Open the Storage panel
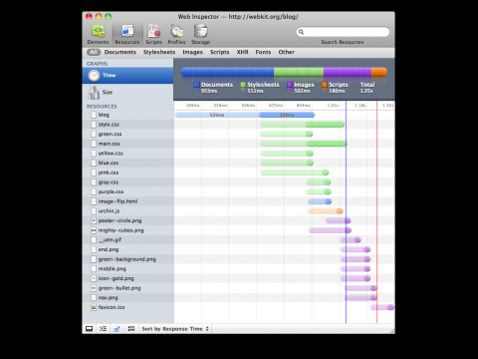 coord(200,34)
